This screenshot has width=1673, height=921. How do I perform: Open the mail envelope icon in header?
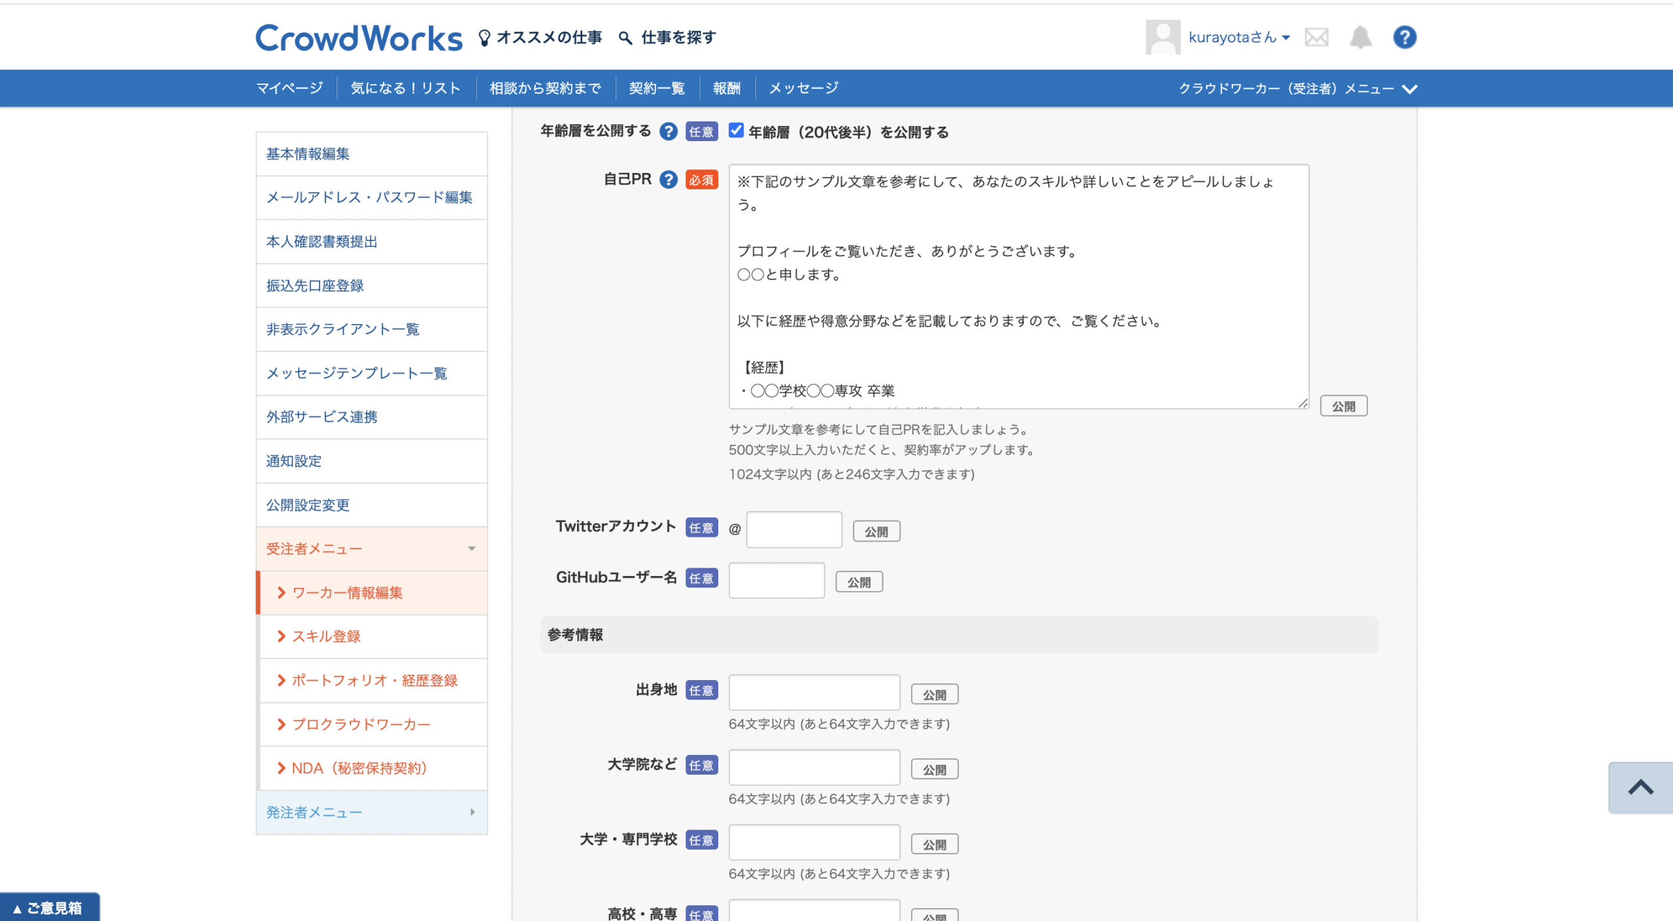[1316, 37]
